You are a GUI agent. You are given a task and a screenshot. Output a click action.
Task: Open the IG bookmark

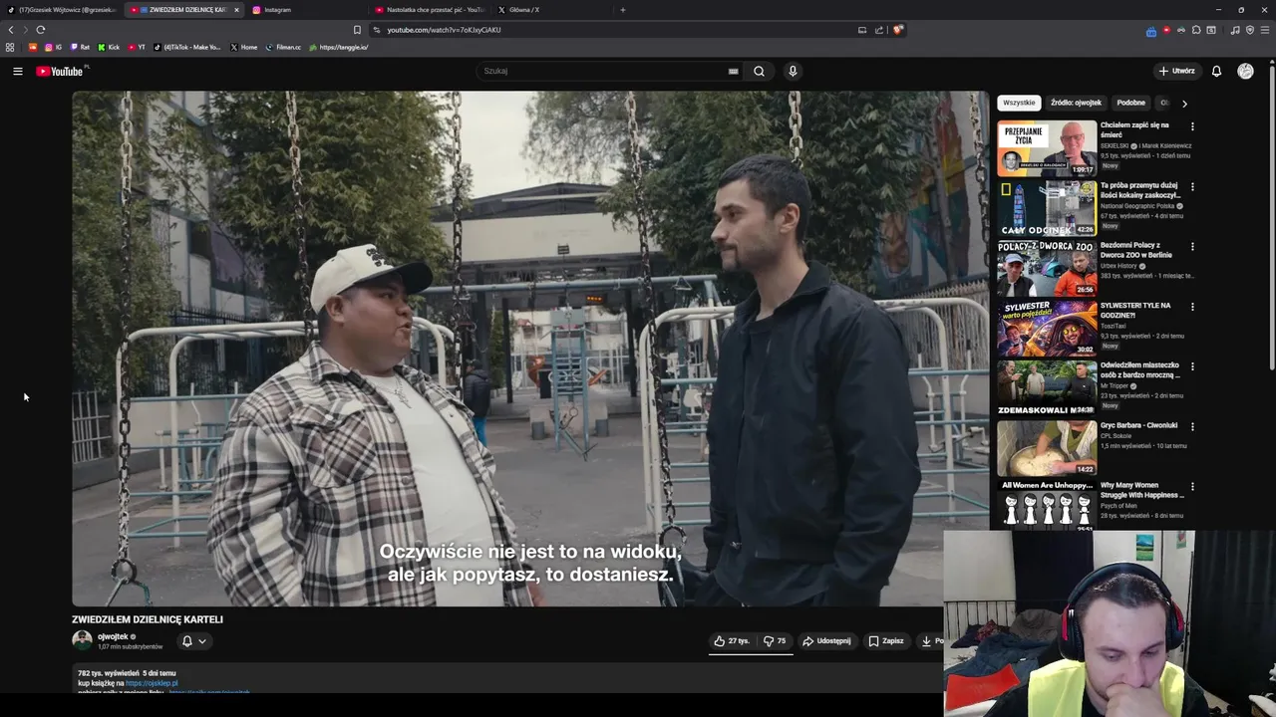[x=54, y=47]
